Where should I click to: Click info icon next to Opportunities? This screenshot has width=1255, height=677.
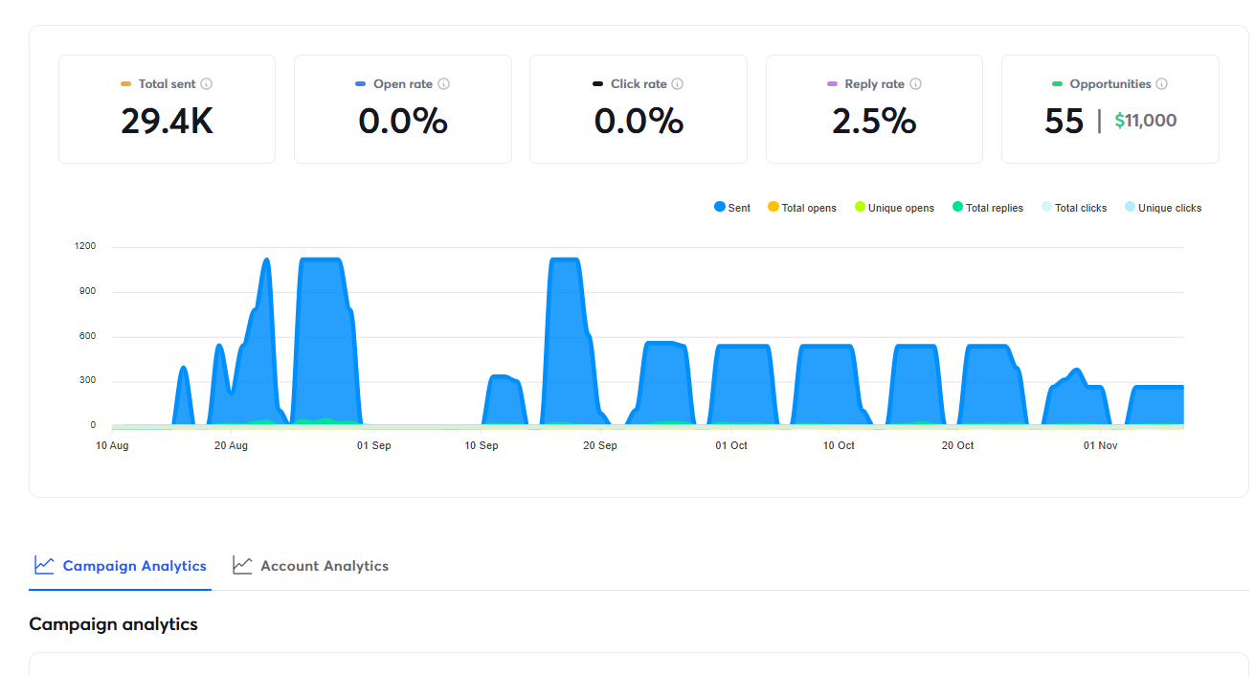click(1161, 84)
